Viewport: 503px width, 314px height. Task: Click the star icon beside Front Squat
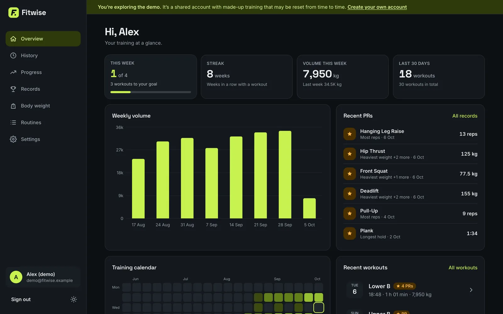click(x=350, y=174)
